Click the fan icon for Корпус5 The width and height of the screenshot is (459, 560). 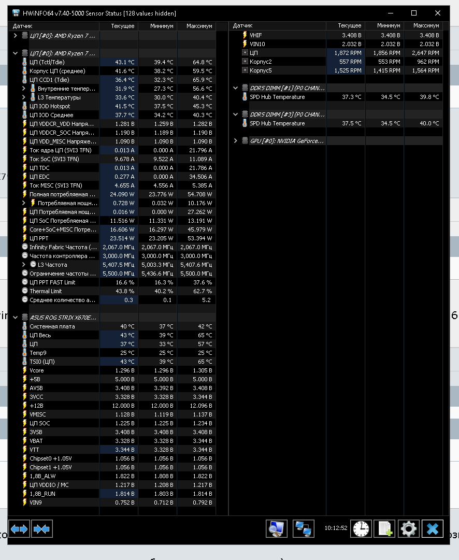tap(245, 70)
